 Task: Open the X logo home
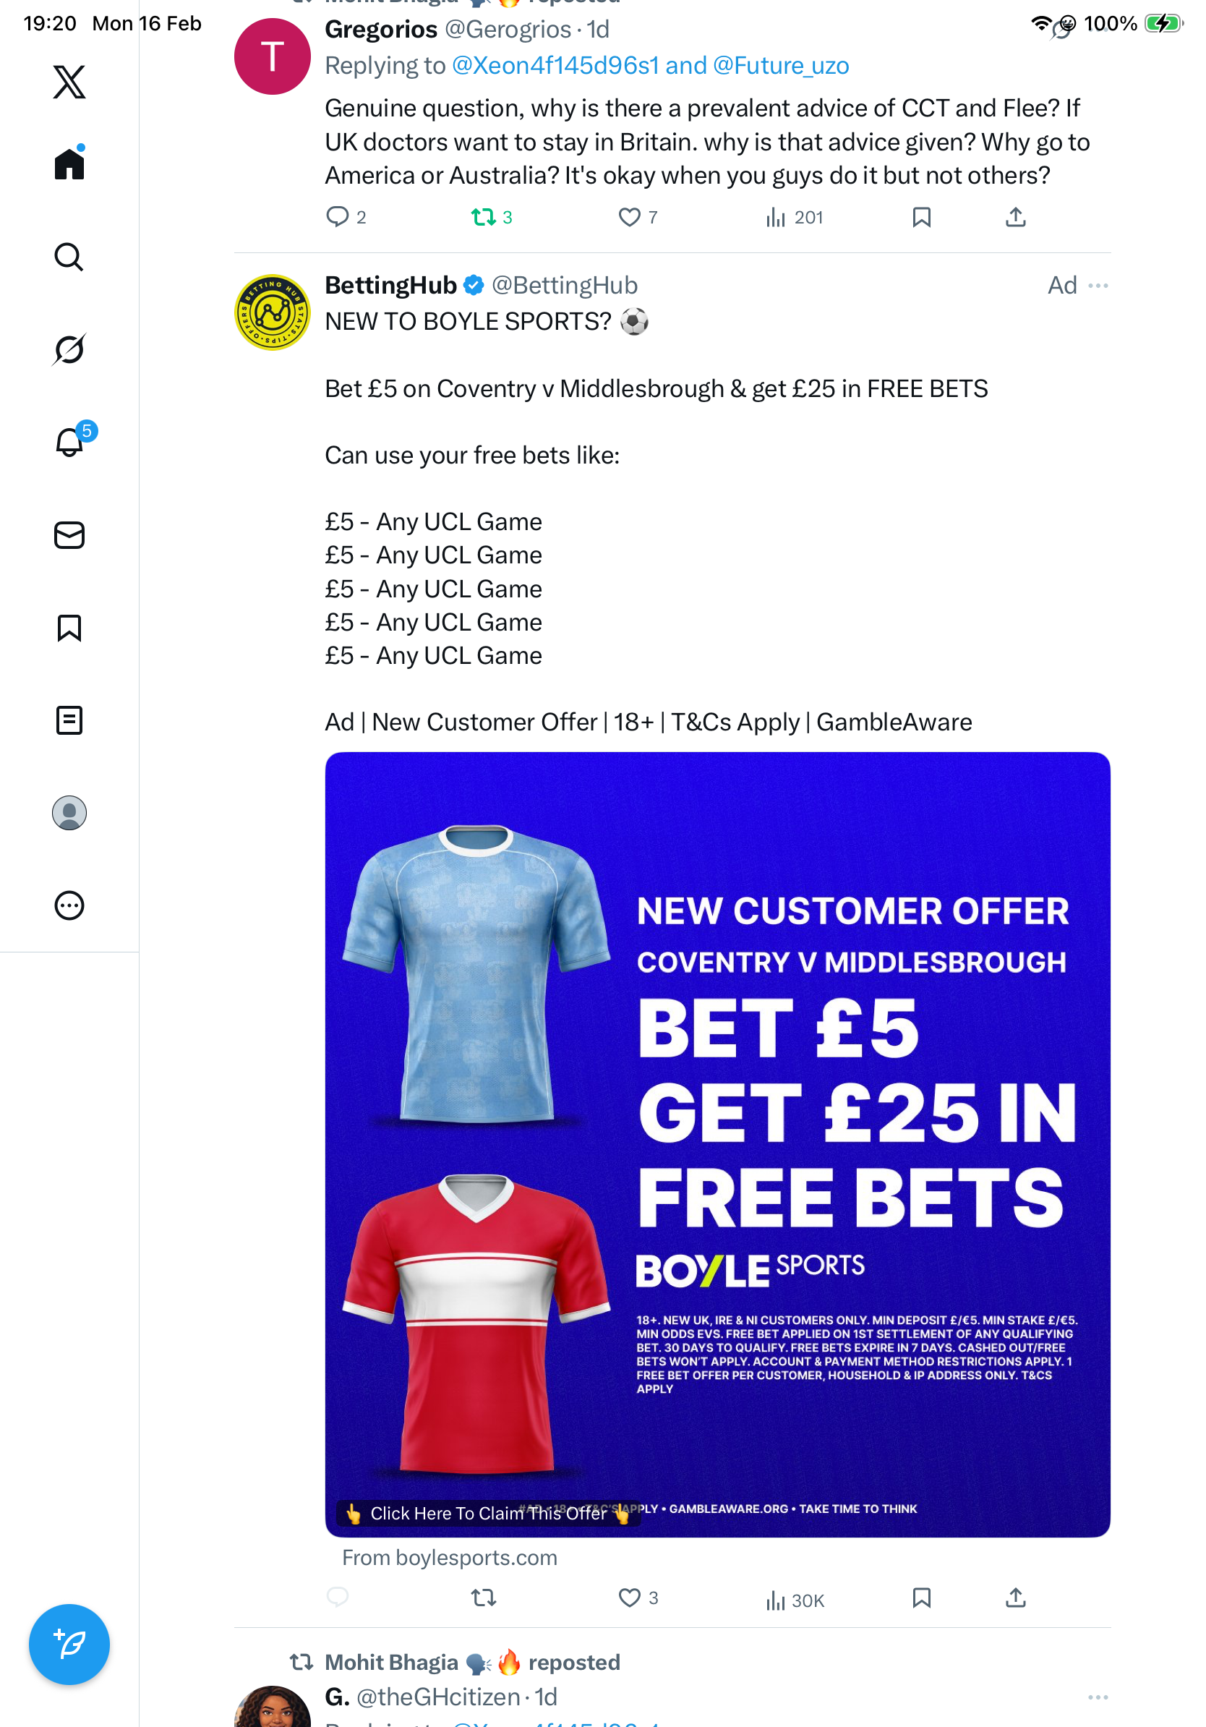click(x=69, y=82)
